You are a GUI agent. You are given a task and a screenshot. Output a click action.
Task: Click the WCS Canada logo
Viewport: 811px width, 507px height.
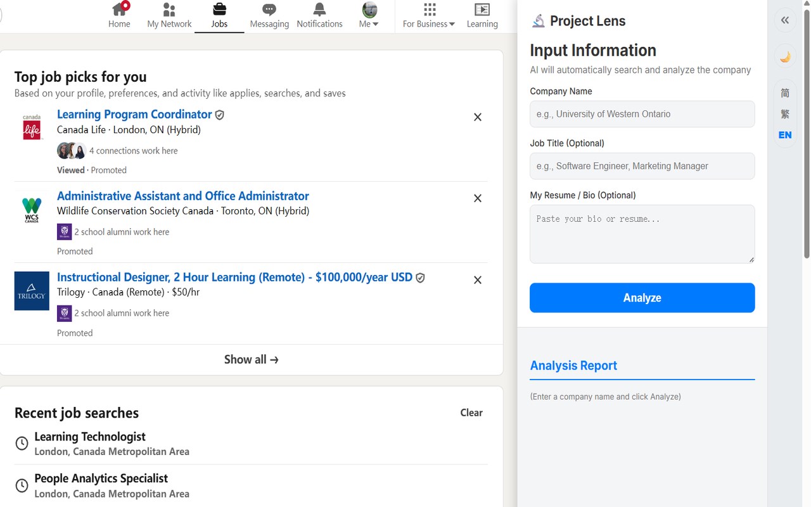[x=32, y=210]
